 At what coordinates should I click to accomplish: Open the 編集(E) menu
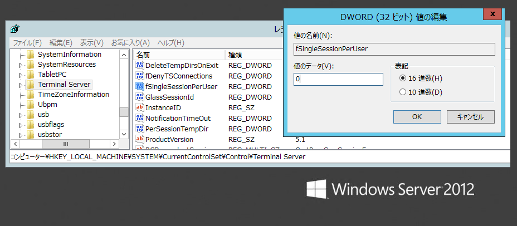point(61,43)
